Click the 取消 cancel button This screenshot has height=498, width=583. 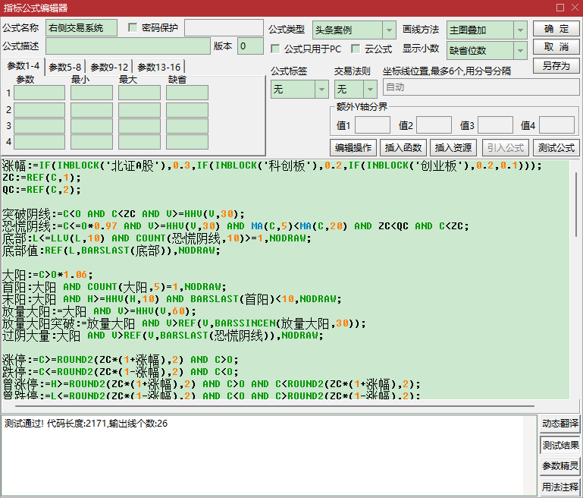[x=556, y=47]
